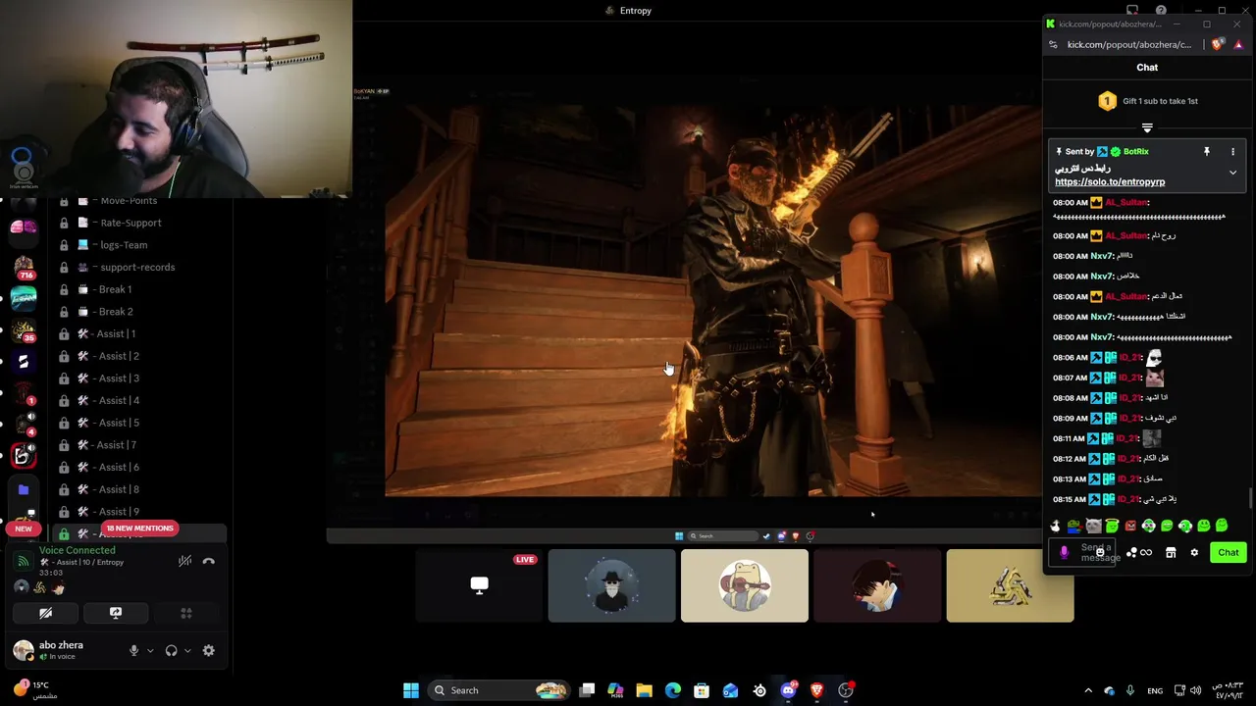This screenshot has height=706, width=1256.
Task: Turn on camera in voice panel
Action: tap(45, 613)
